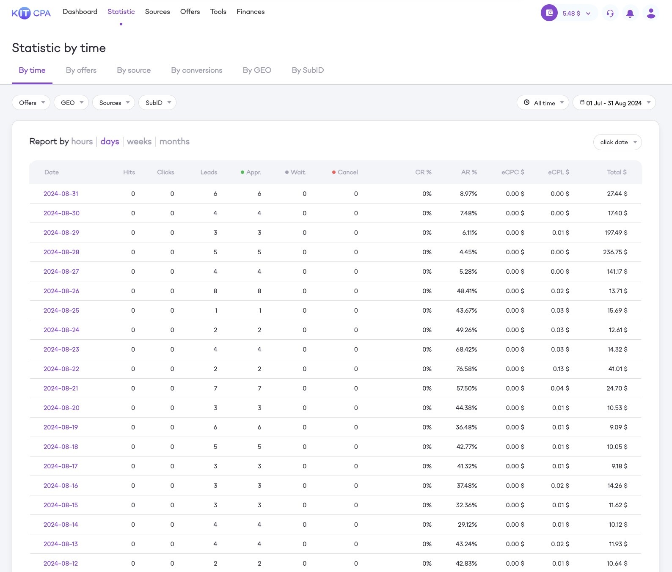
Task: Open the Finances menu item
Action: (251, 12)
